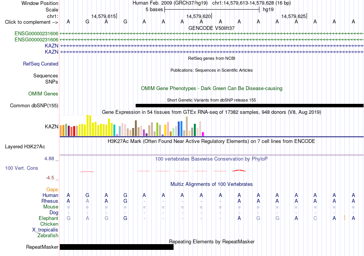Viewport: 364px width, 256px height.
Task: Click the -4.5 PhyloP scale value
Action: click(x=50, y=178)
